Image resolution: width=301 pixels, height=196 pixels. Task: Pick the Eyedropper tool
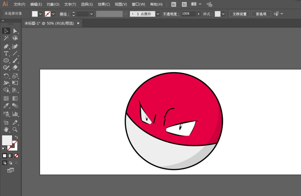click(x=6, y=106)
